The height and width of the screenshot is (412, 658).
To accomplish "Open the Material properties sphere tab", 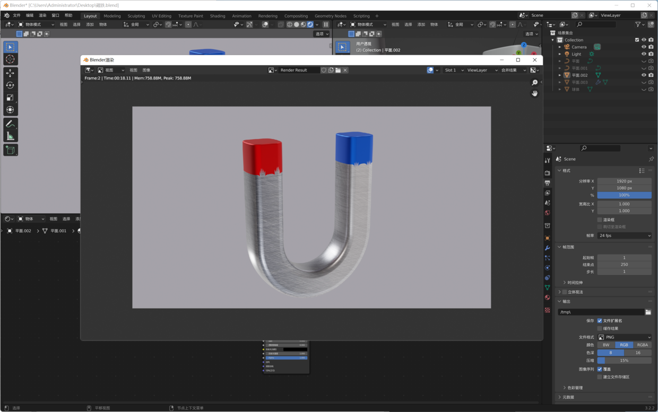I will tap(547, 297).
